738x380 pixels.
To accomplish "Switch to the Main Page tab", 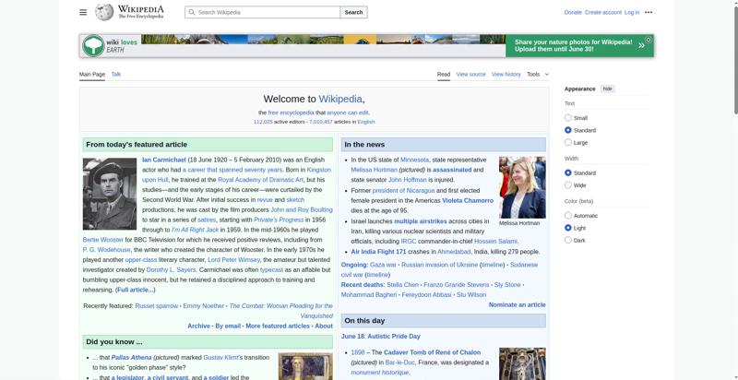I will [91, 75].
